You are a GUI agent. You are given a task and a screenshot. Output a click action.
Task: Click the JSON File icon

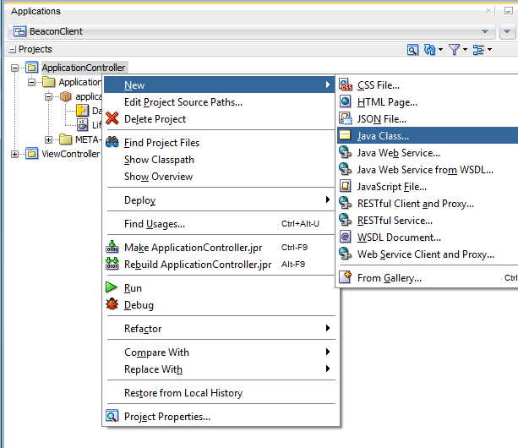(346, 118)
